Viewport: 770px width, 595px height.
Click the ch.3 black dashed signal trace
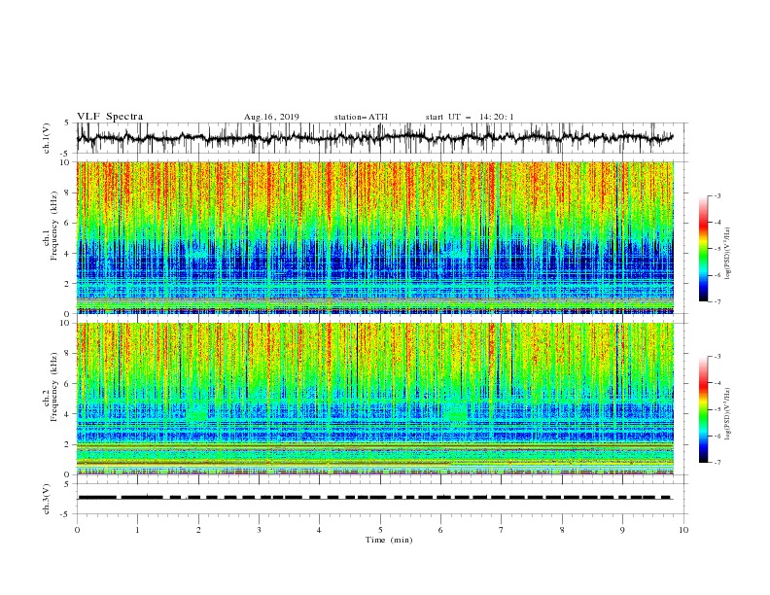374,498
